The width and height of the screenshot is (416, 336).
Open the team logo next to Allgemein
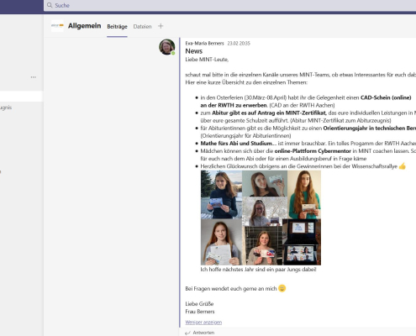57,26
